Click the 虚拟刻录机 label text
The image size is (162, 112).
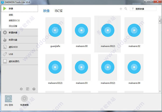point(14,61)
